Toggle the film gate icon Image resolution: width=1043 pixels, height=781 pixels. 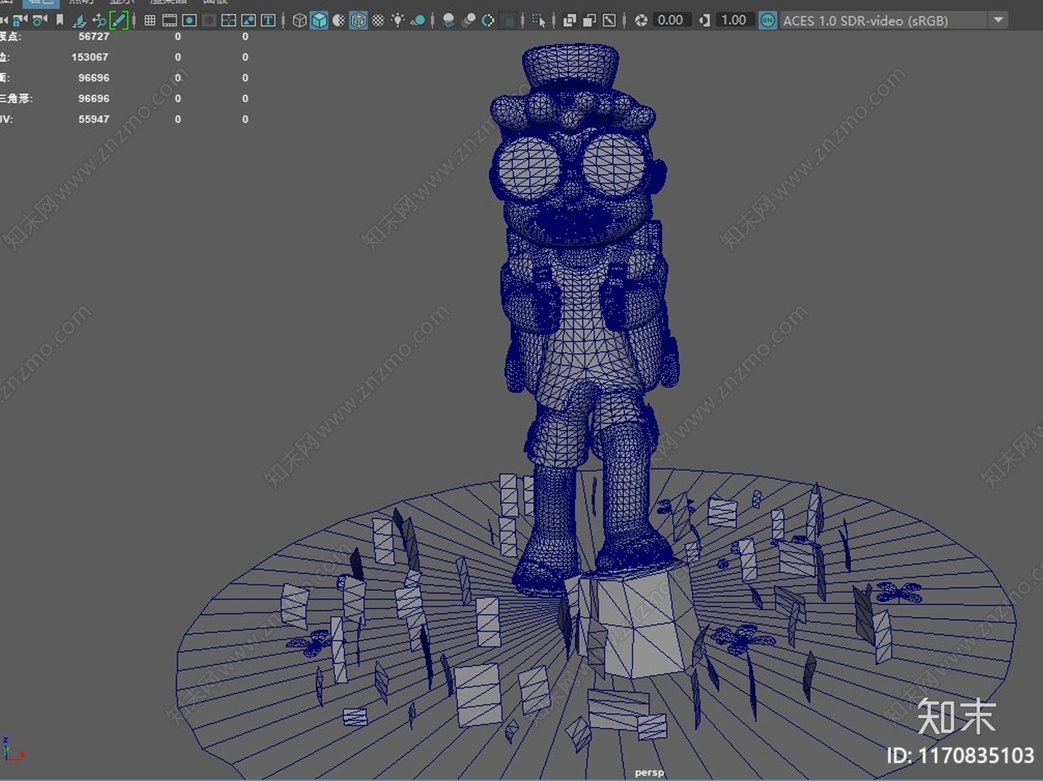coord(169,20)
